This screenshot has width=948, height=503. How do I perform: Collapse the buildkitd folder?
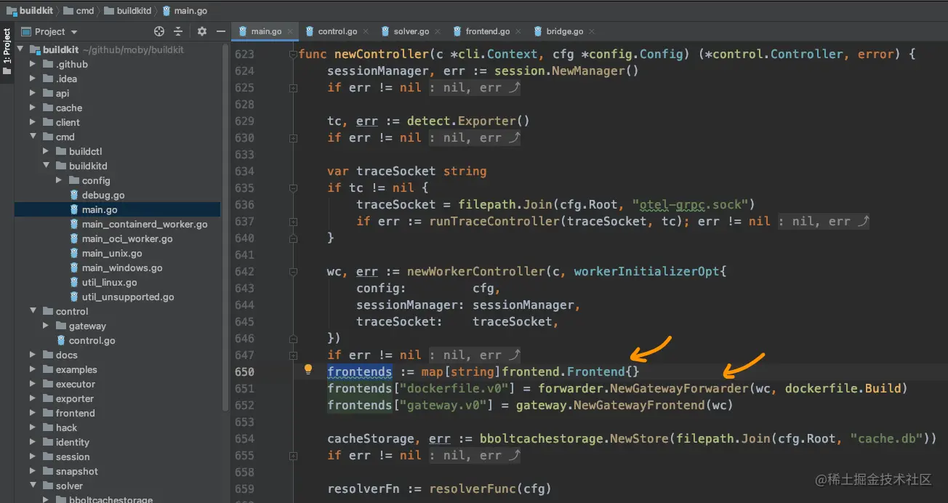45,166
